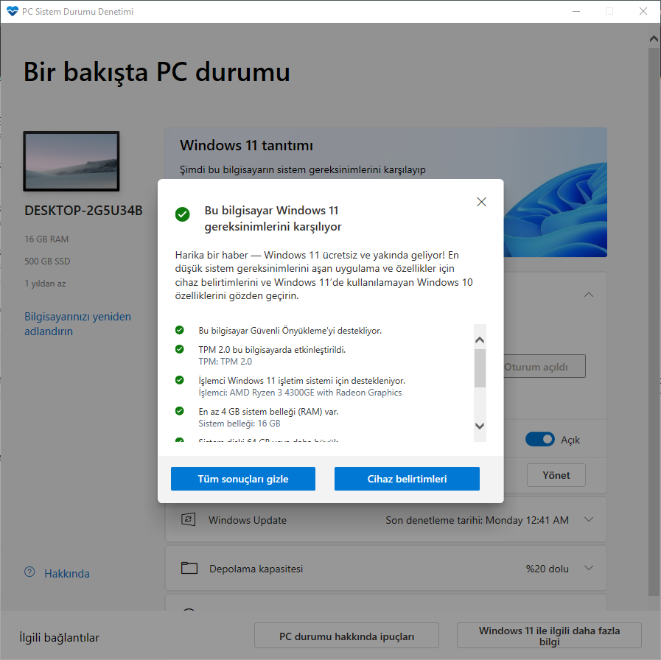Click Depolama kapasitesi folder icon
This screenshot has width=661, height=660.
[189, 568]
